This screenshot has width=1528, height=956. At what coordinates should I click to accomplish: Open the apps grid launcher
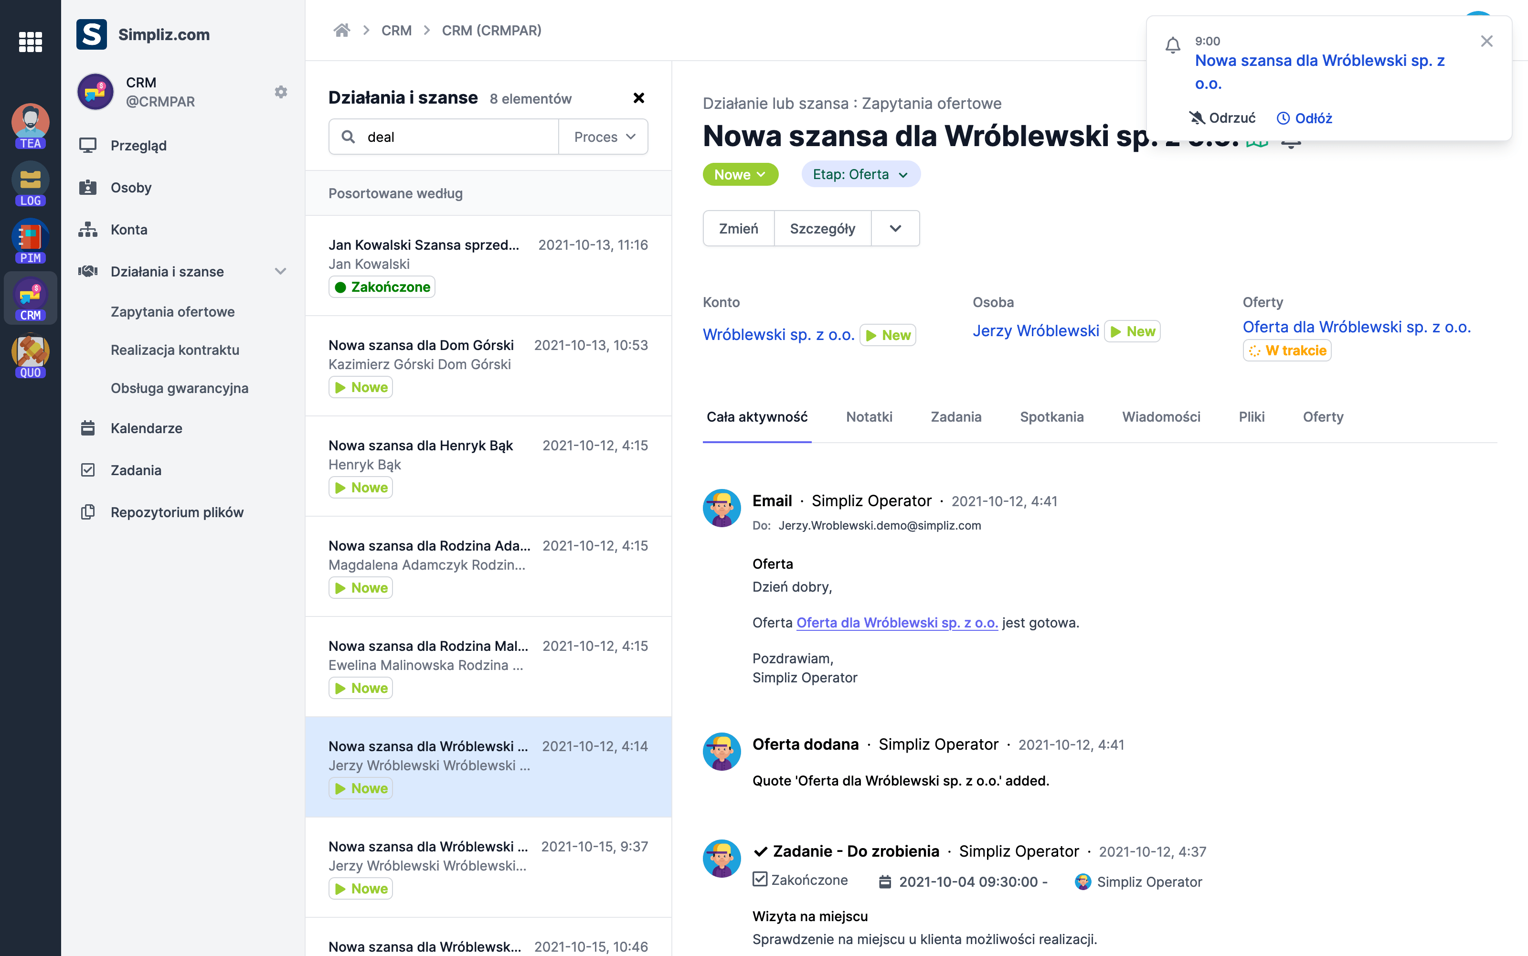(31, 42)
